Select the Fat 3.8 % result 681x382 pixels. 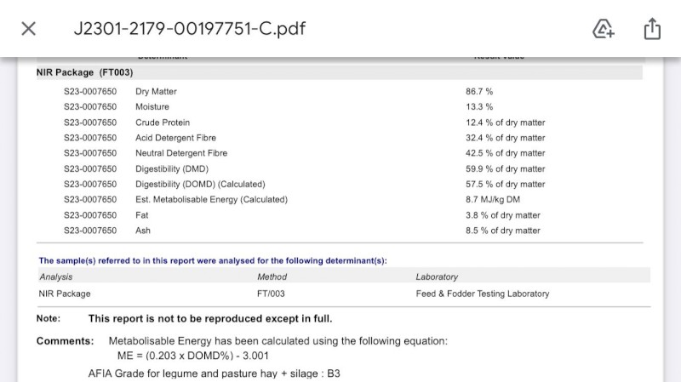503,215
